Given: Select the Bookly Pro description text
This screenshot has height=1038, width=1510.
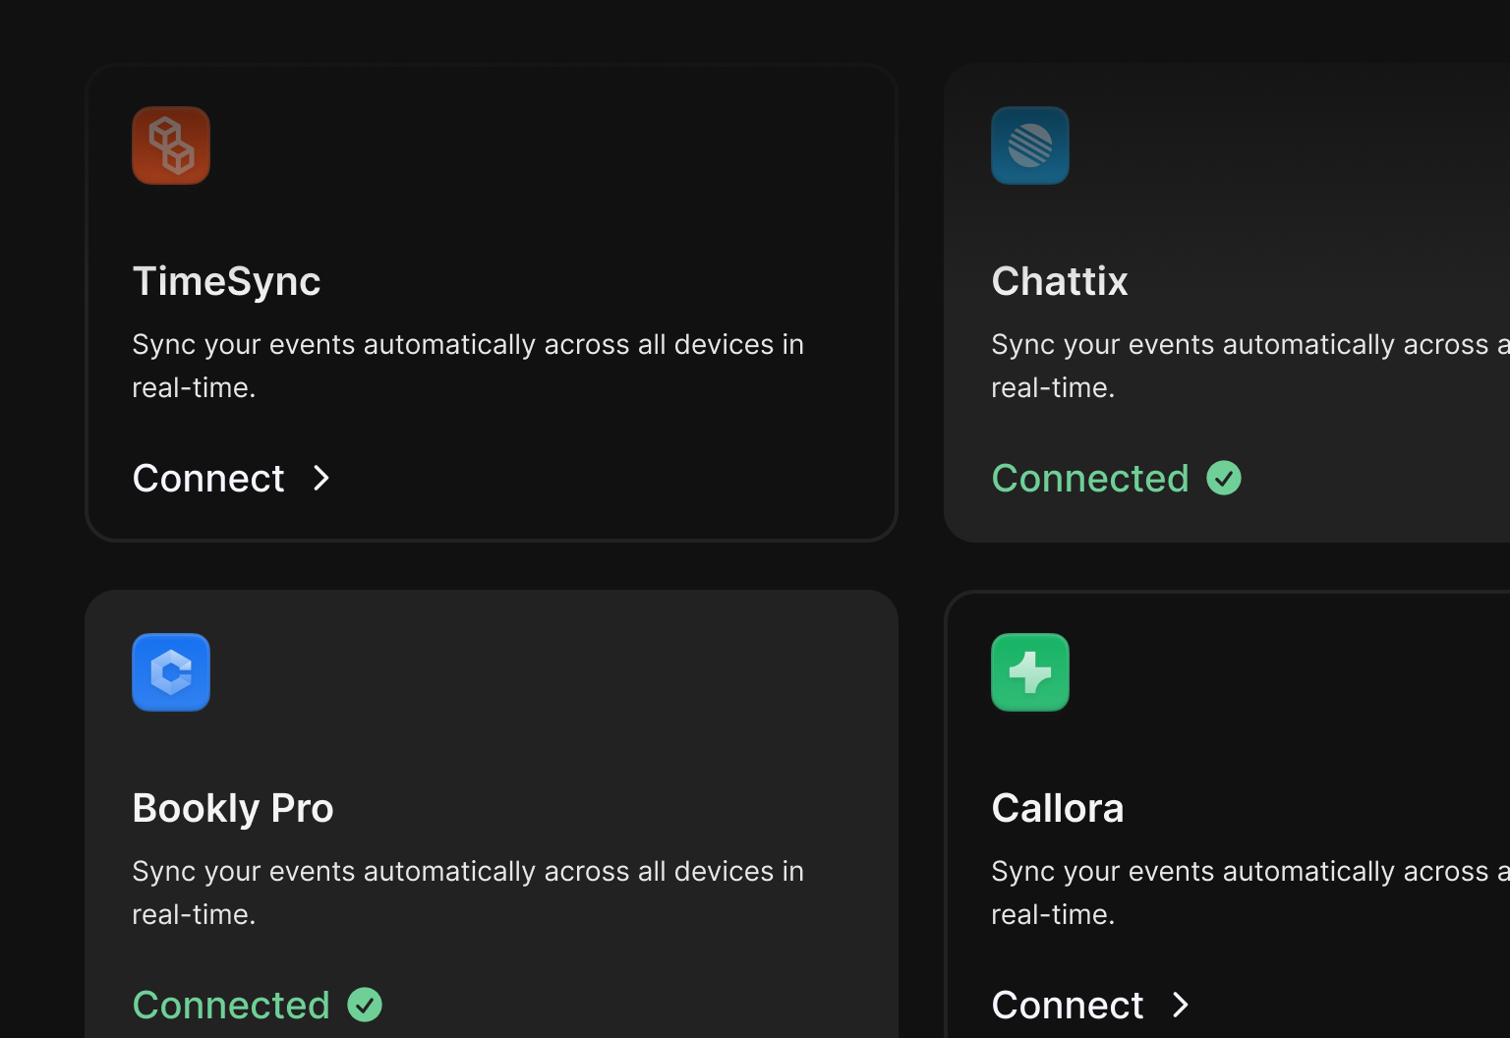Looking at the screenshot, I should 468,893.
